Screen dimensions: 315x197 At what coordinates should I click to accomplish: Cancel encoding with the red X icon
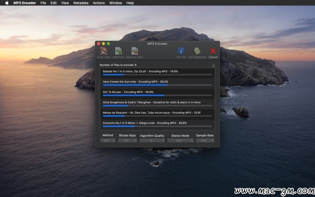[x=213, y=51]
